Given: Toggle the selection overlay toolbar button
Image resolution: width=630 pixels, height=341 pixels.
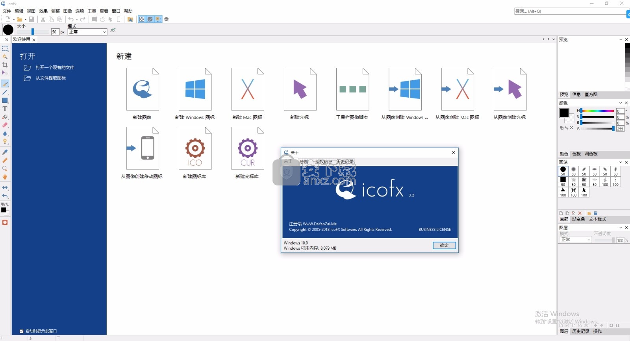Looking at the screenshot, I should click(x=158, y=19).
